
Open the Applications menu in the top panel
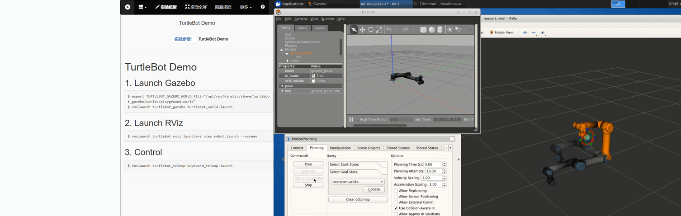click(x=289, y=4)
